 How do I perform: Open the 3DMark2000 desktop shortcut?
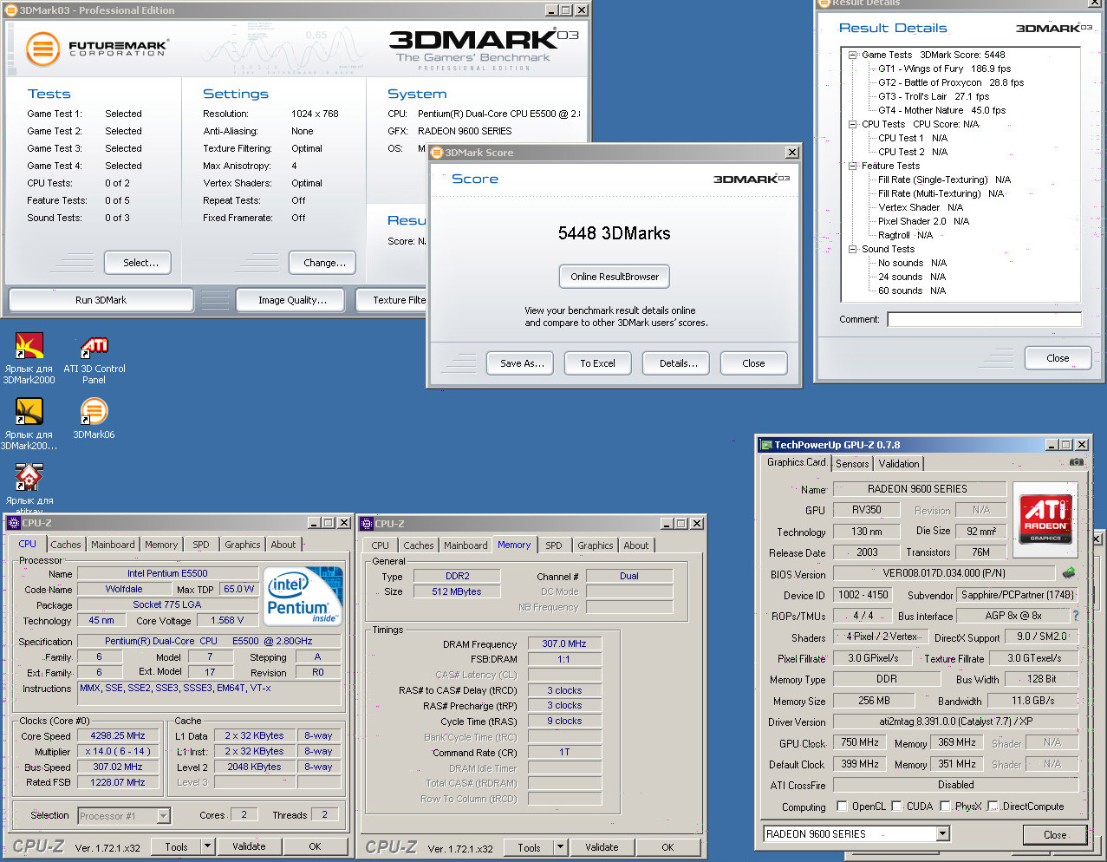click(x=29, y=347)
